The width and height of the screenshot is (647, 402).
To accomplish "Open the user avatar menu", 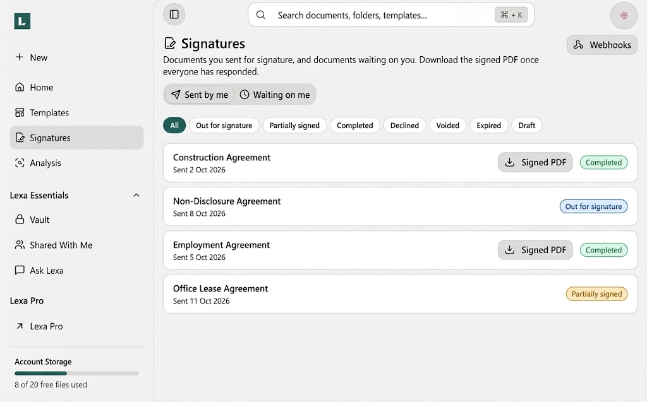I will click(624, 16).
